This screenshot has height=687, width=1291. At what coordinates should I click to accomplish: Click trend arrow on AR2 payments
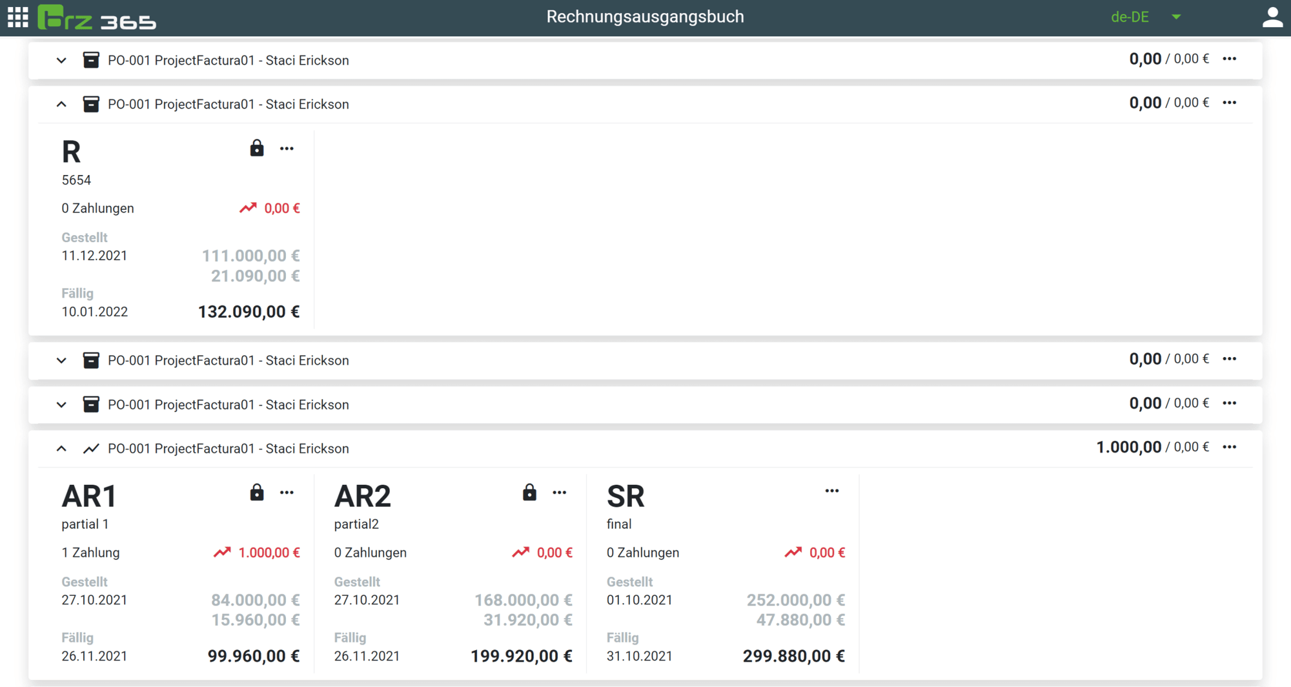(x=520, y=553)
